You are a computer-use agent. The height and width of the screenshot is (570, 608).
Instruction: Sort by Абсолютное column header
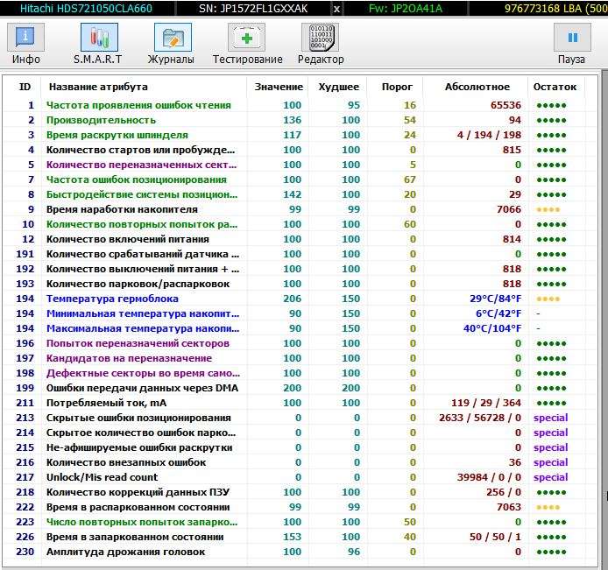click(x=477, y=87)
